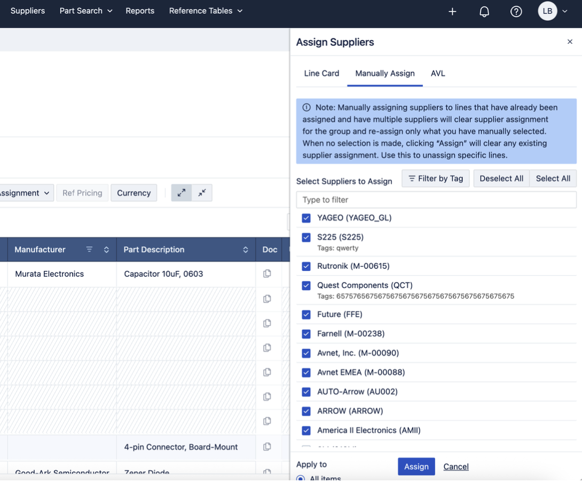Image resolution: width=582 pixels, height=483 pixels.
Task: Click the 4-pin Connector, Board-Mount cell
Action: tap(186, 447)
